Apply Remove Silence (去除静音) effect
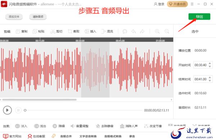This screenshot has width=216, height=140. pos(104,126)
